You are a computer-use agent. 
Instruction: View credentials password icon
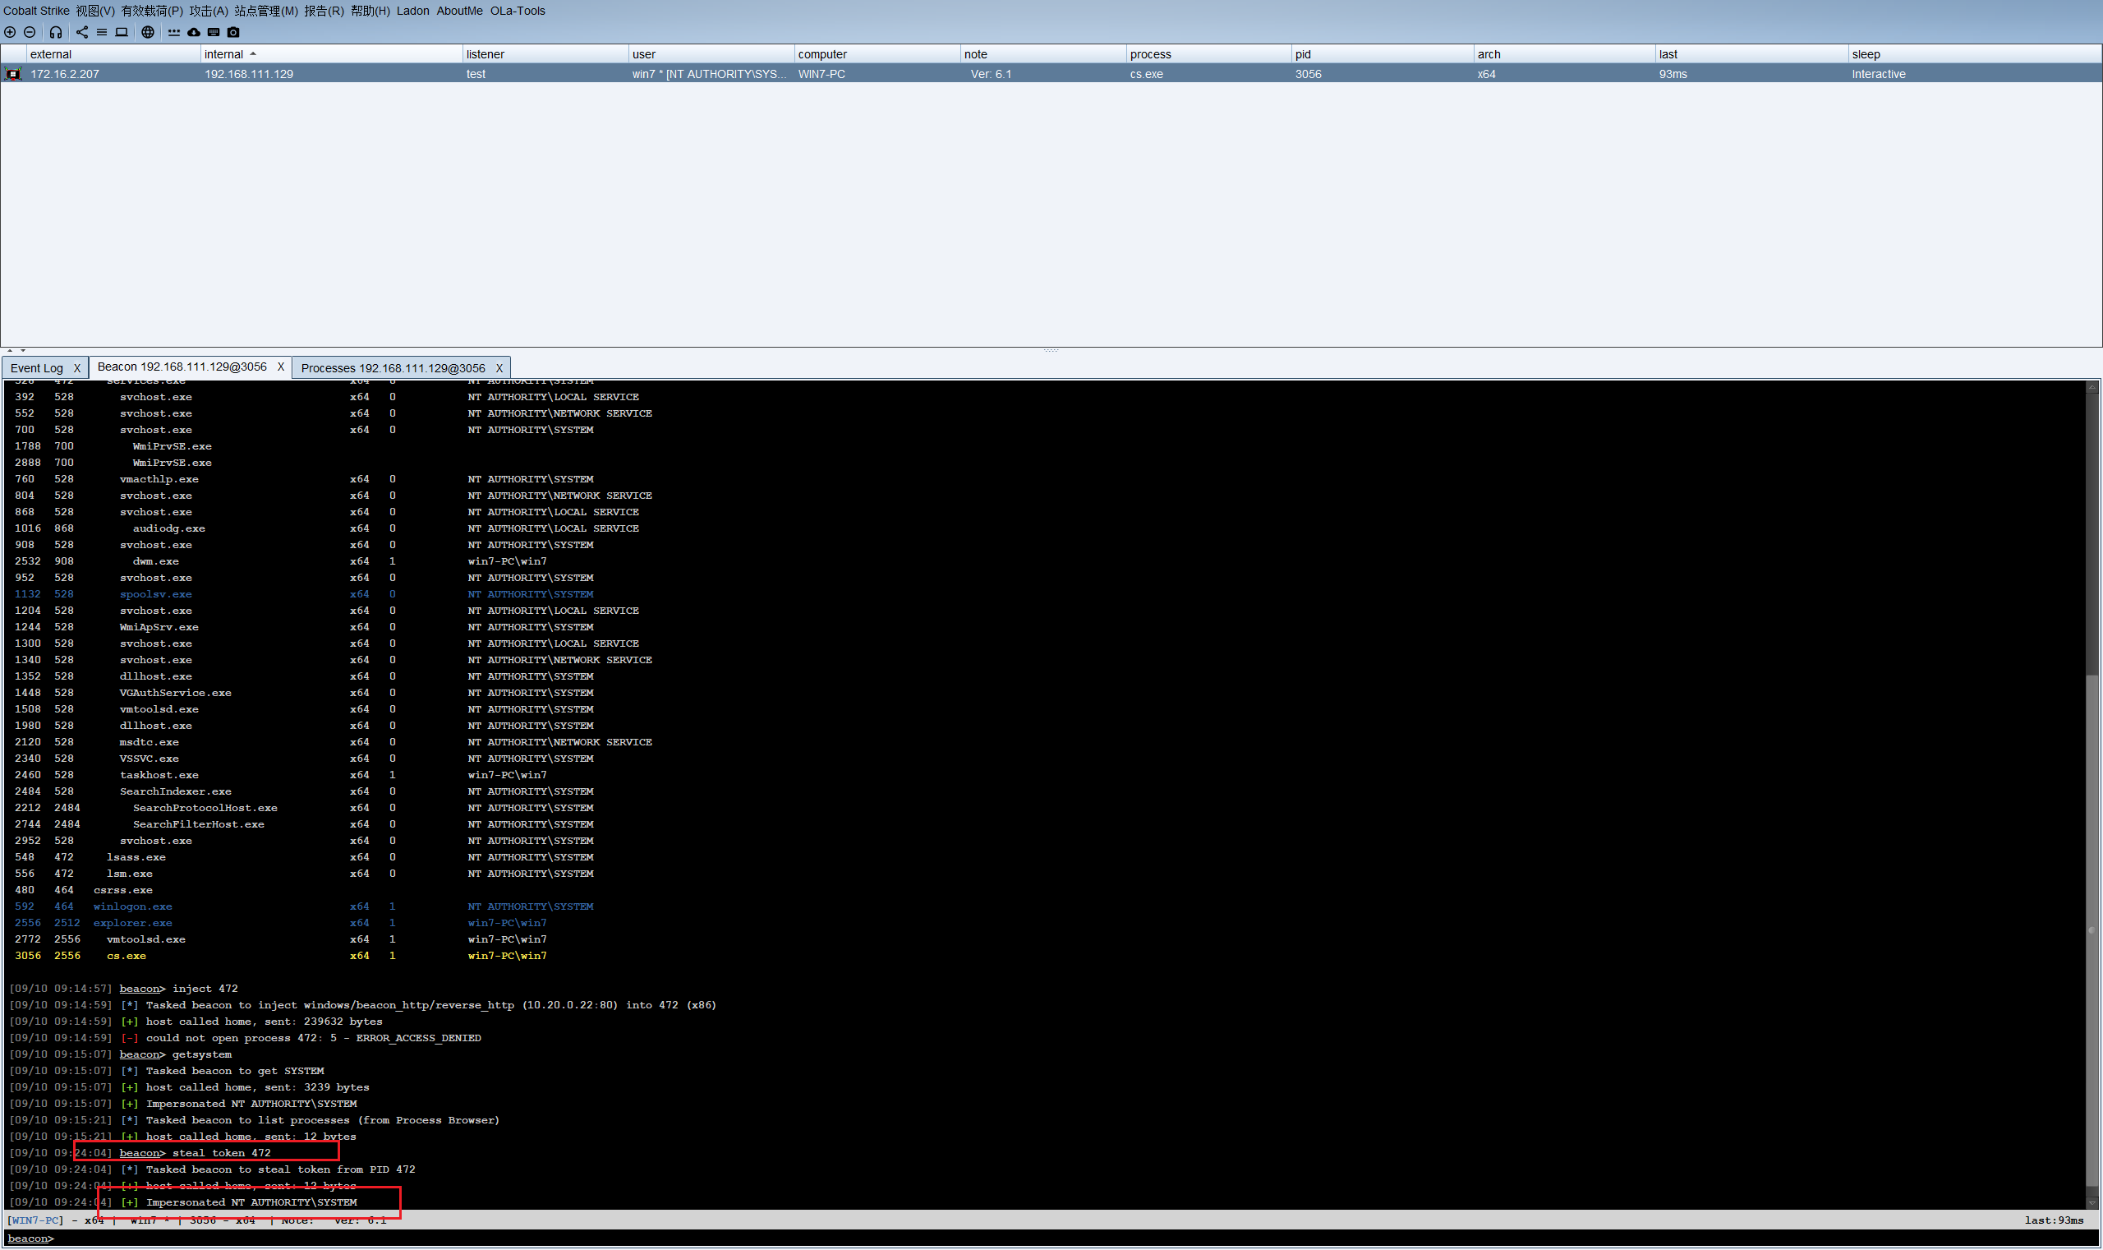point(173,32)
